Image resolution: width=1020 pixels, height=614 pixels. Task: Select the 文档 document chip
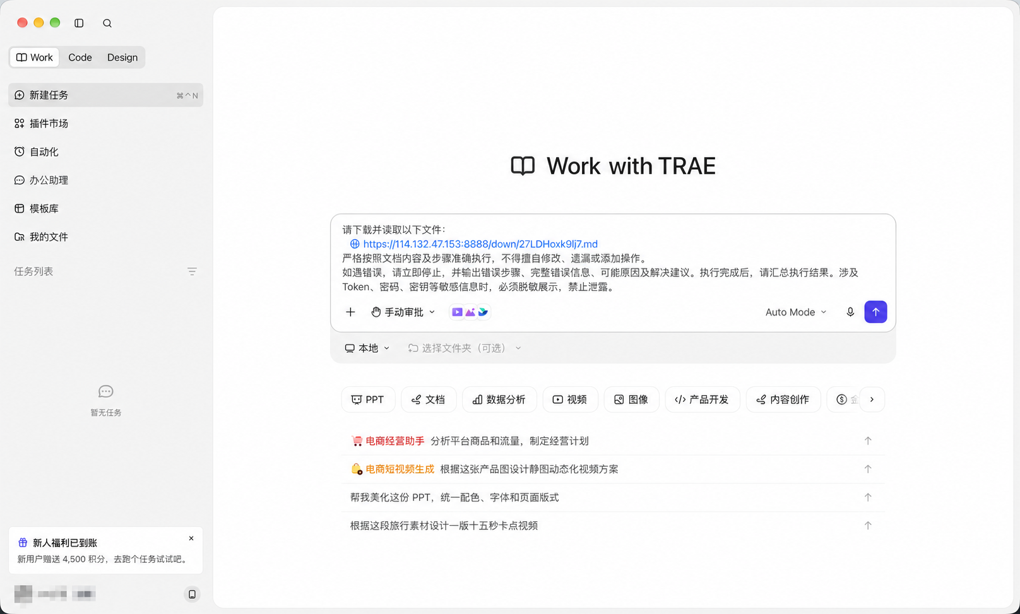[x=429, y=399]
